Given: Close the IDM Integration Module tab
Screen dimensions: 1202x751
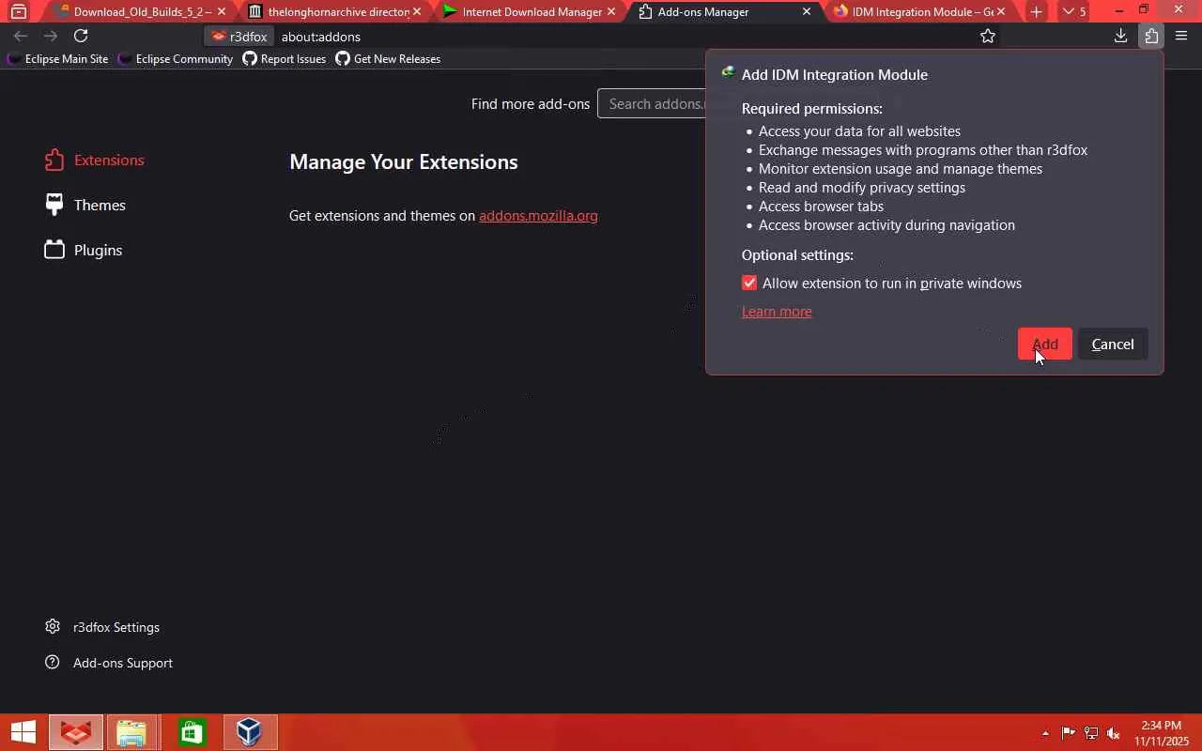Looking at the screenshot, I should (1000, 12).
